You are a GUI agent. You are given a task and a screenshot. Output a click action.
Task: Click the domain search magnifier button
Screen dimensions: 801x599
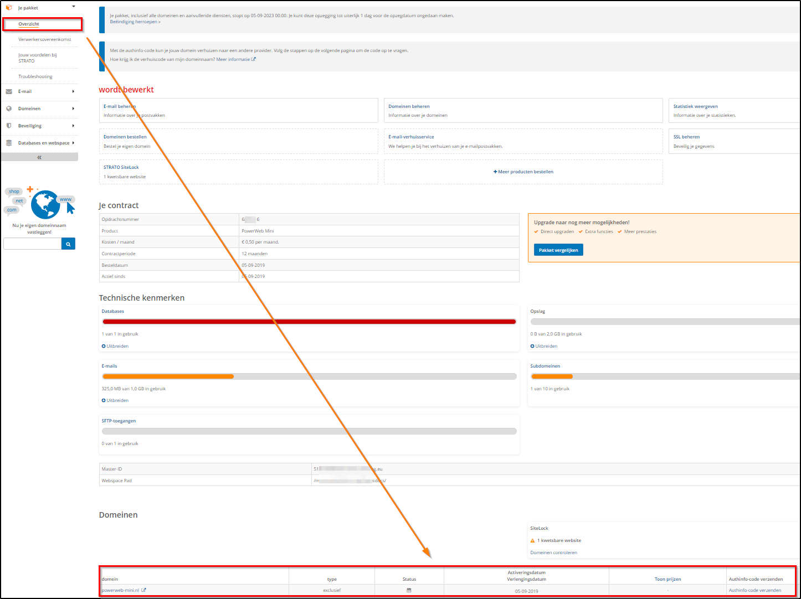pos(68,244)
